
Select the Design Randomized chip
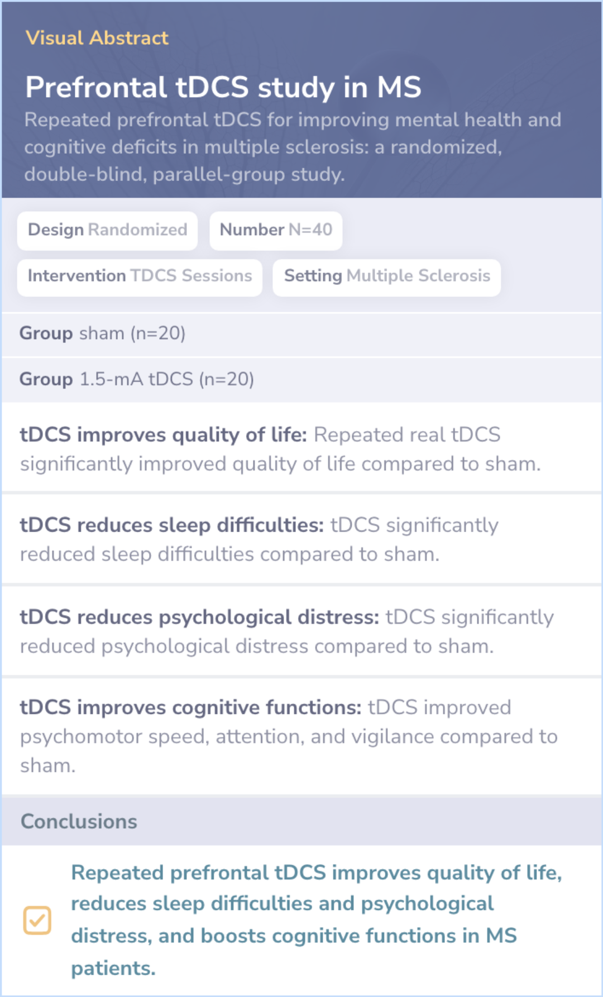point(107,230)
